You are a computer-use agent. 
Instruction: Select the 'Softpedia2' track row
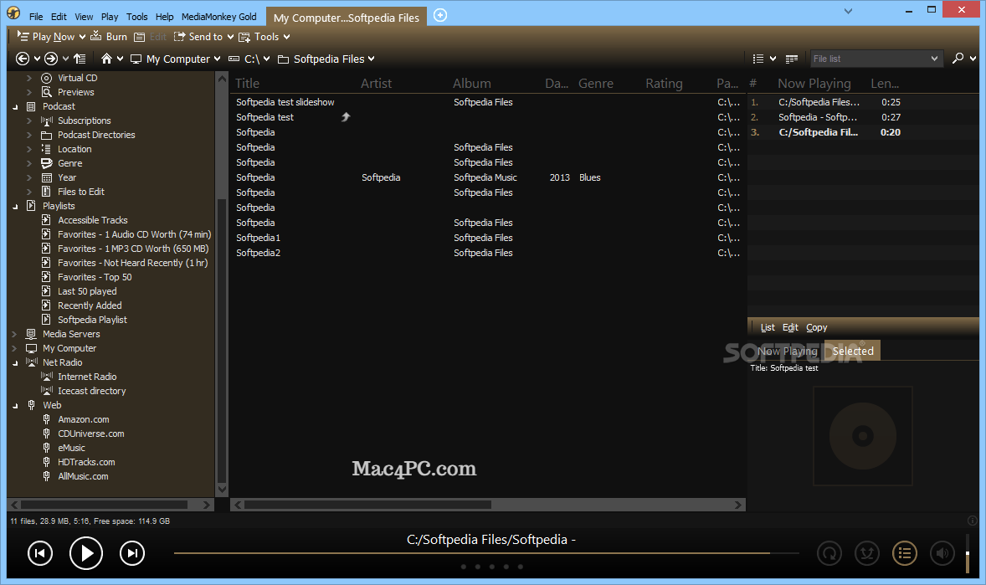488,253
